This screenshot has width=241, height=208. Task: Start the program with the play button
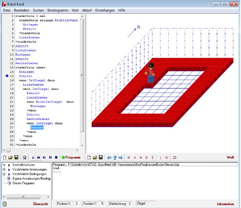click(x=33, y=158)
